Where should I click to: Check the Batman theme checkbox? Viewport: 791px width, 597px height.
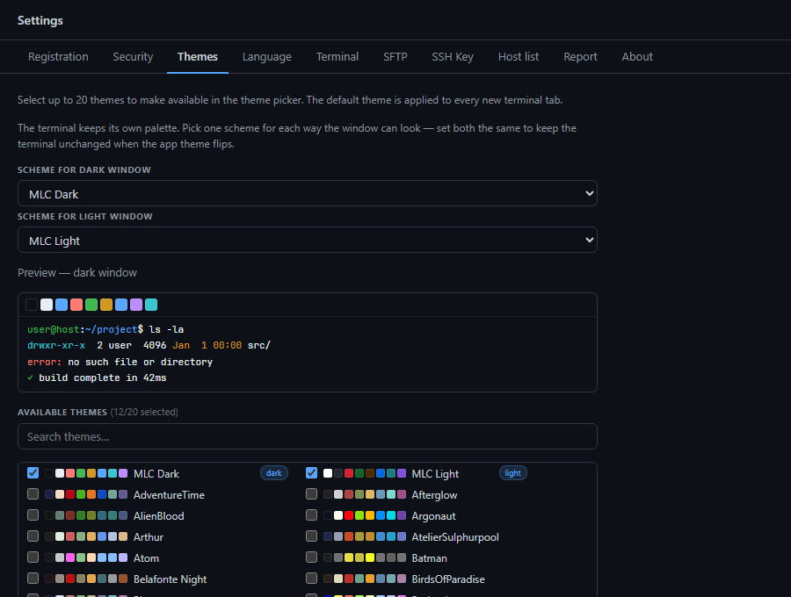click(311, 557)
